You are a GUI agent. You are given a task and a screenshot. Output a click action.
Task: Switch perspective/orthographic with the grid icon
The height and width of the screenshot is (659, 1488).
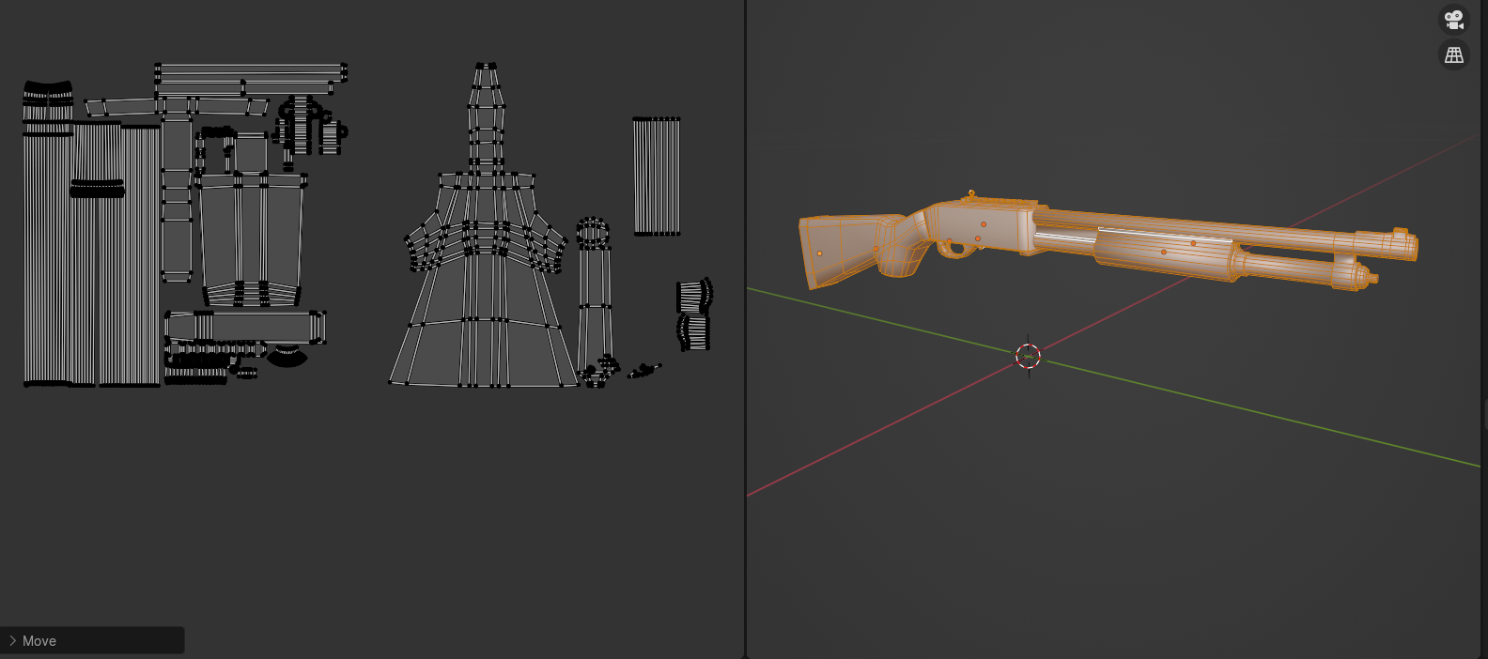1453,54
